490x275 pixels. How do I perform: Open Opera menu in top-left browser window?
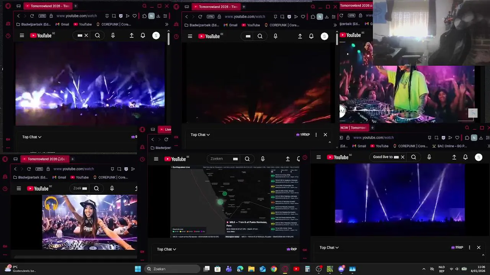tap(8, 6)
